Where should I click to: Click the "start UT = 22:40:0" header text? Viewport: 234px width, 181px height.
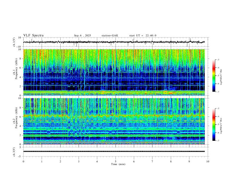[143, 35]
